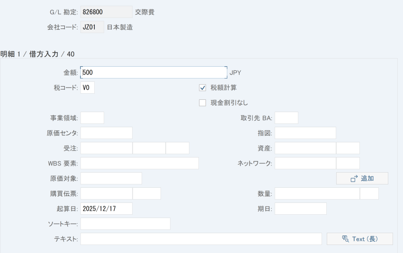403x253 pixels.
Task: Select the WBS 要素 input field
Action: coord(140,163)
